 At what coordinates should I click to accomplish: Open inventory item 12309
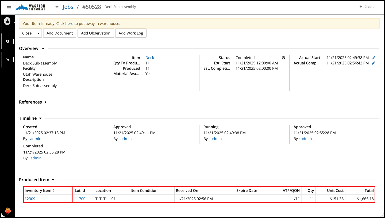(30, 199)
